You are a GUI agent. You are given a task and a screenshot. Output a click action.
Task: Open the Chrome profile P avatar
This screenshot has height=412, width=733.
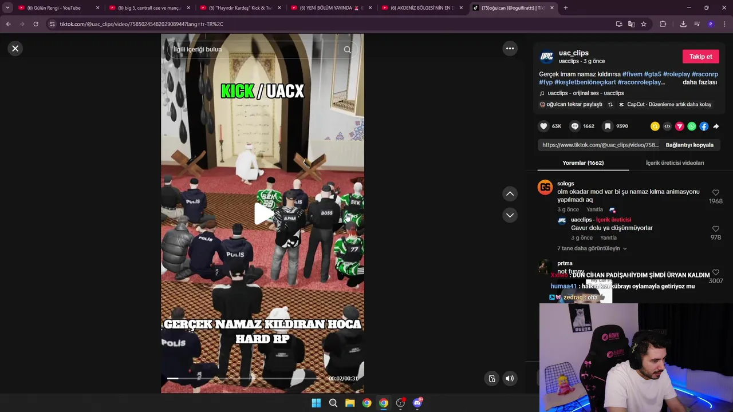point(711,24)
